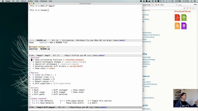The image size is (198, 111).
Task: Click the Show commit action
Action: 78,90
